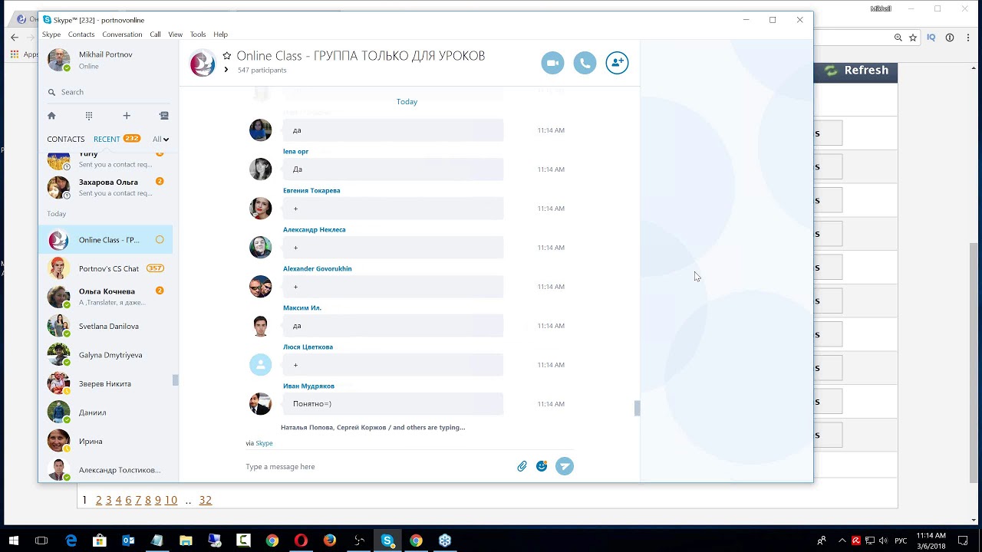Click the contact list scrollbar thumb
The image size is (982, 552).
click(175, 380)
